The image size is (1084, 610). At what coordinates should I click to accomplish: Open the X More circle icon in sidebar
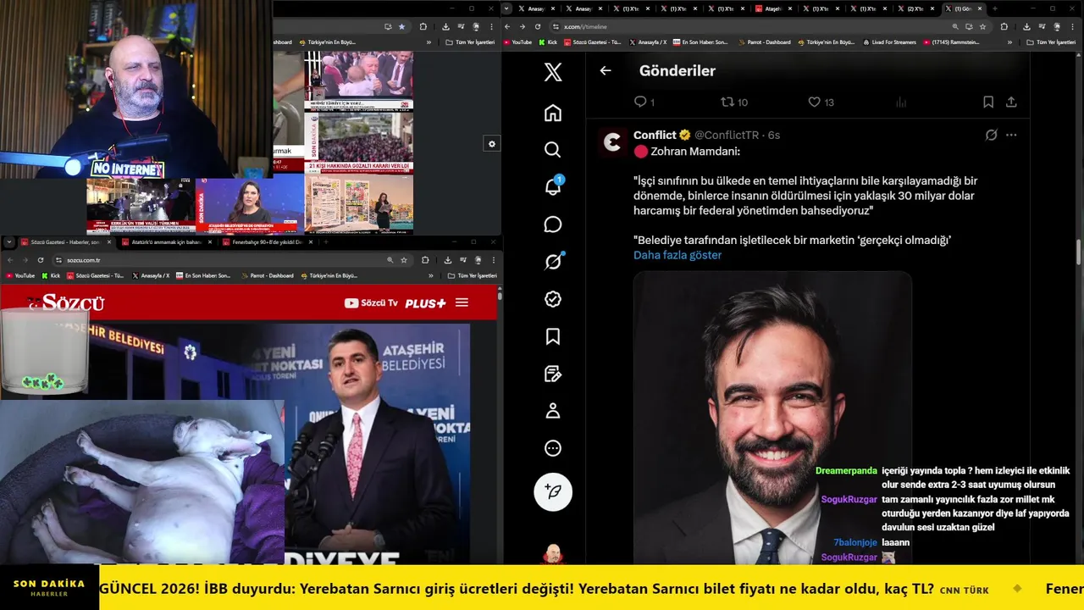click(x=553, y=448)
